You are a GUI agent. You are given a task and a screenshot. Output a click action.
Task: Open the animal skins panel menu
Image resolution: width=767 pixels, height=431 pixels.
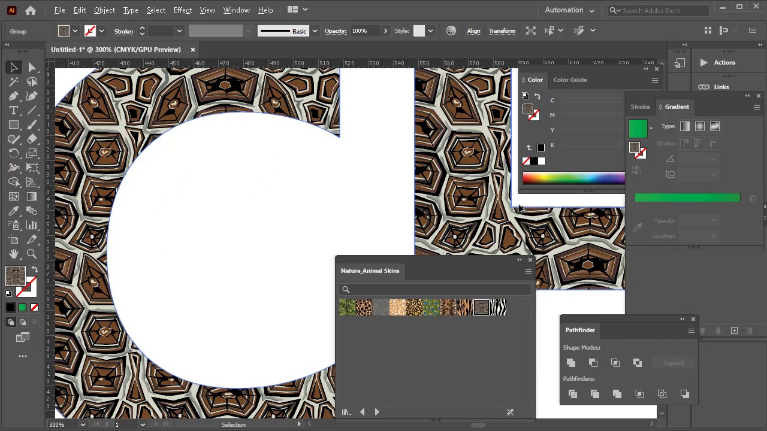[x=528, y=272]
